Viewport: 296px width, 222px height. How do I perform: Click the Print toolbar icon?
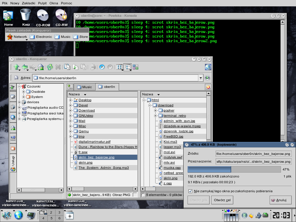click(92, 67)
